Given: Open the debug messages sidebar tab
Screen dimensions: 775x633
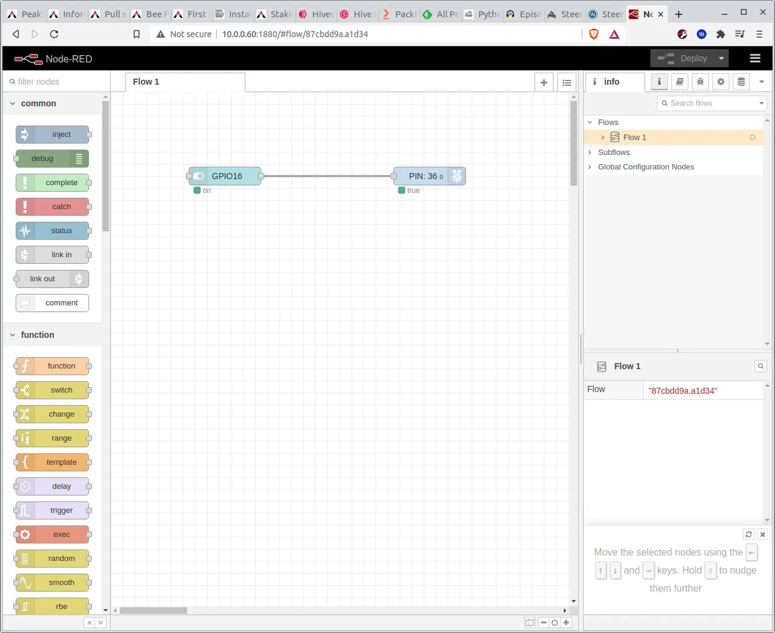Looking at the screenshot, I should point(701,82).
